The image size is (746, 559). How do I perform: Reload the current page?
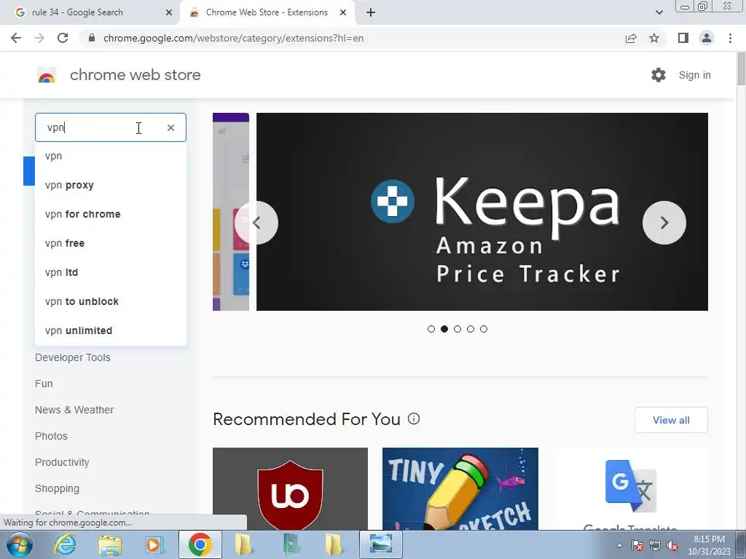pyautogui.click(x=63, y=38)
